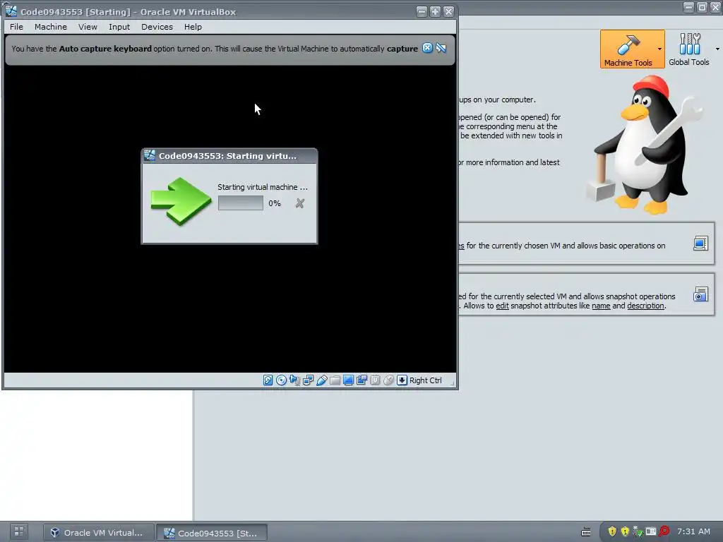Click the audio indicator in VM status bar
Viewport: 723px width, 542px height.
click(294, 380)
